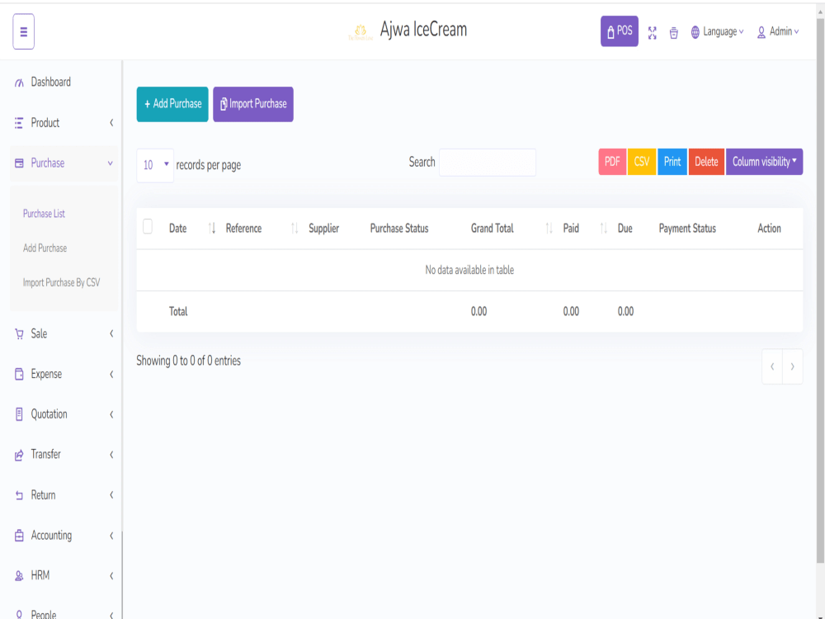The width and height of the screenshot is (825, 619).
Task: Open the records per page dropdown
Action: pos(155,165)
